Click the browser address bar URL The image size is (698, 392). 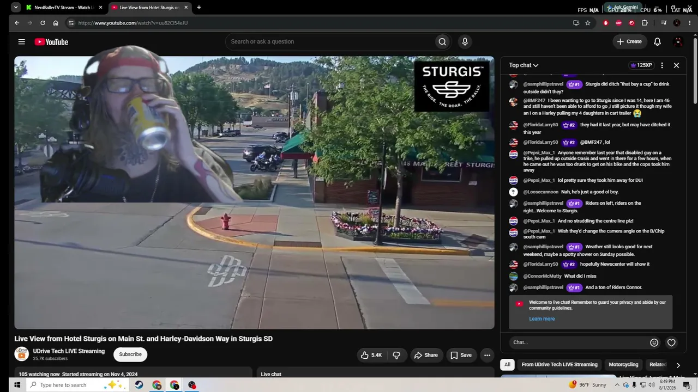click(x=133, y=23)
